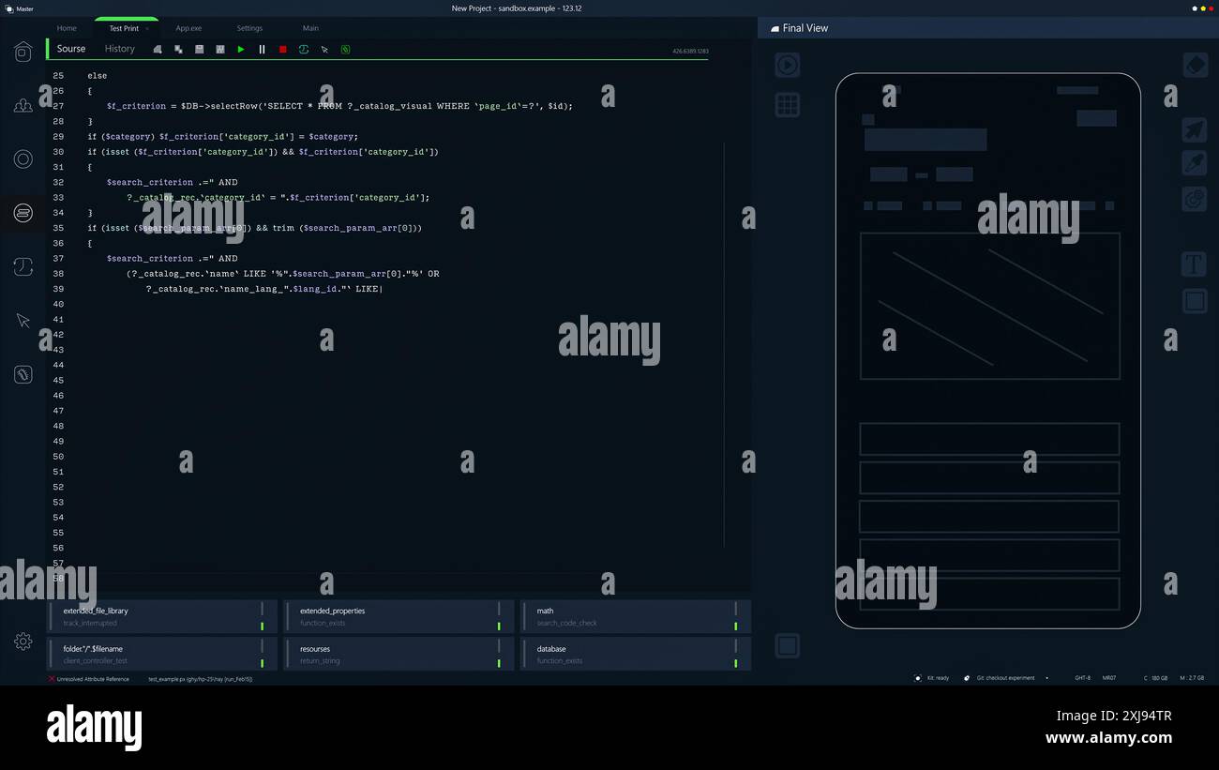Screen dimensions: 1219x770
Task: Pause execution with the pause button
Action: click(x=262, y=49)
